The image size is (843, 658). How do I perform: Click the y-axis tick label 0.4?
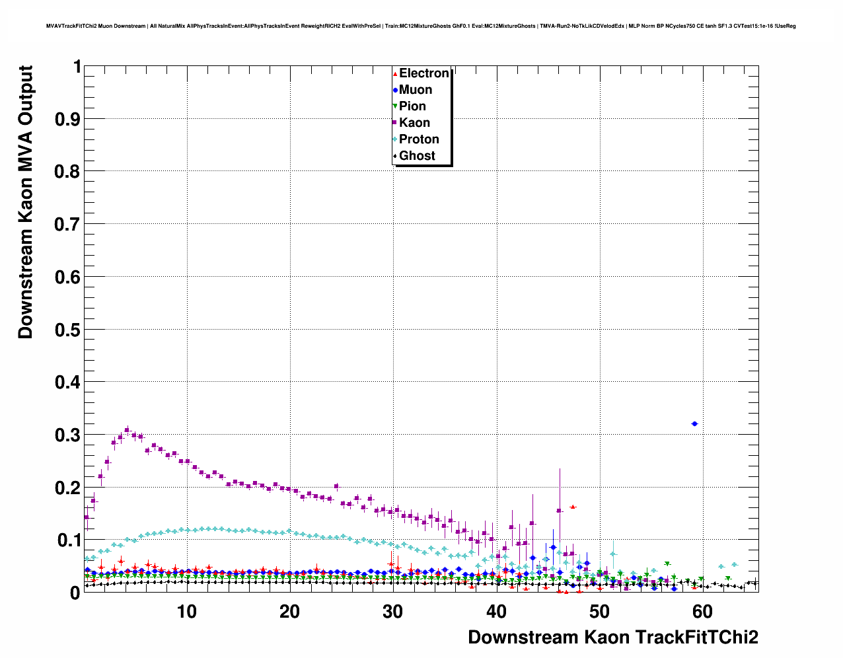point(68,383)
